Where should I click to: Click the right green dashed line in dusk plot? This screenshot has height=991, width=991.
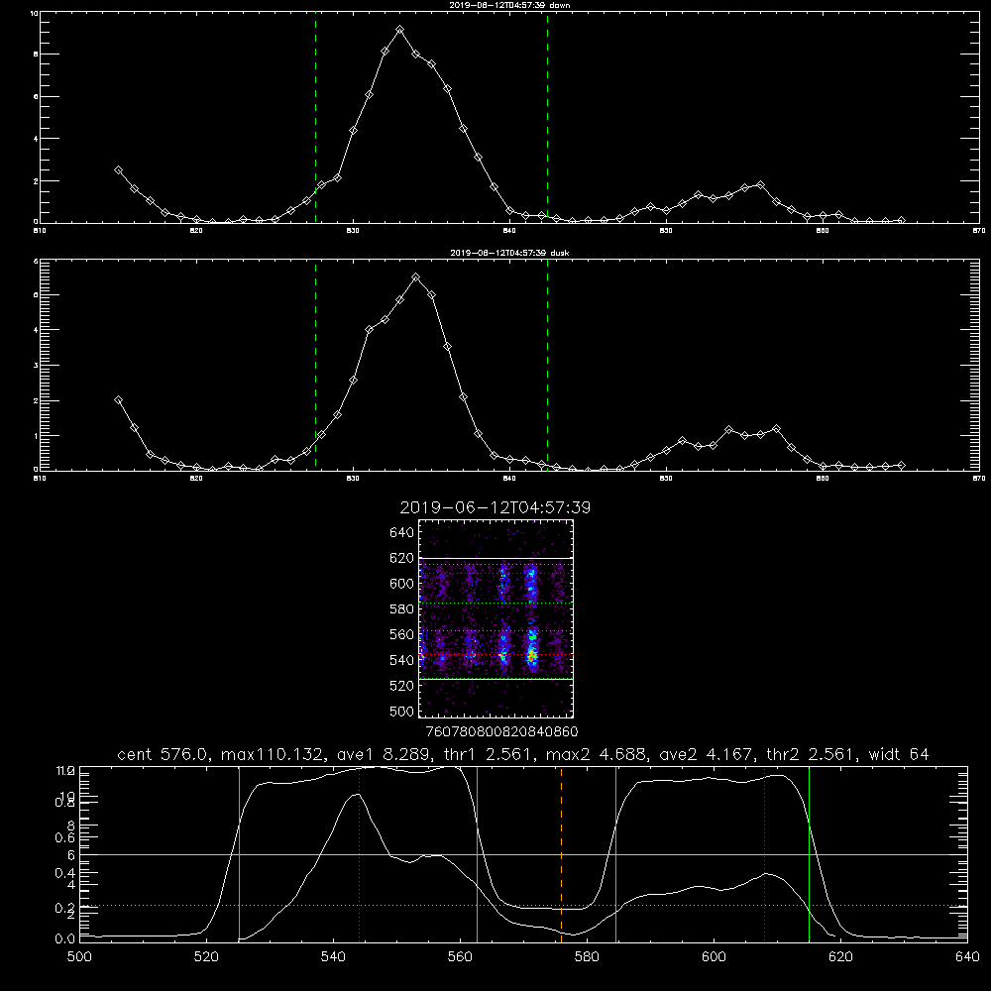(x=547, y=366)
